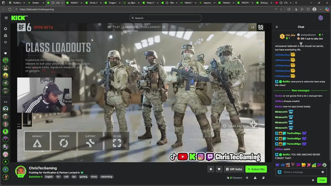Viewport: 331px width, 186px height.
Task: Collapse the chat panel with the arrow icon
Action: [277, 27]
